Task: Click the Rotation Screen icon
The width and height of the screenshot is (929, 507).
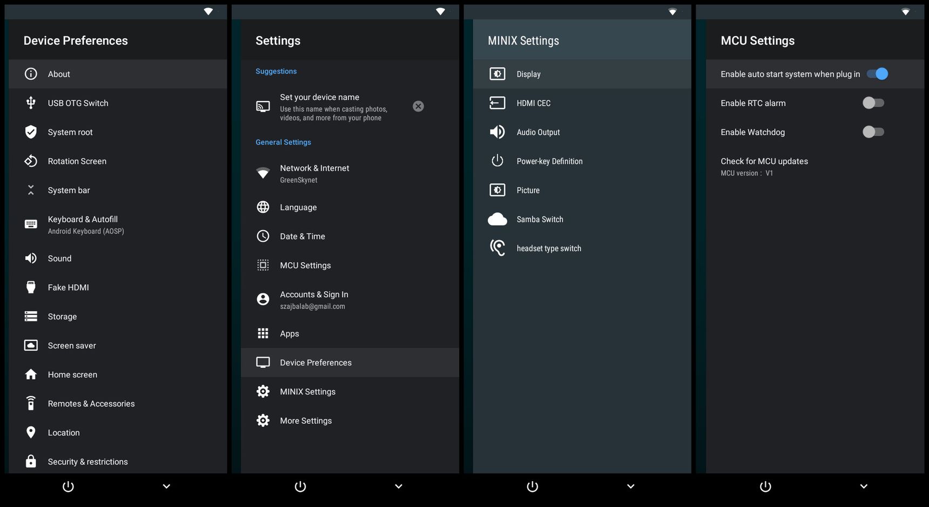Action: coord(31,161)
